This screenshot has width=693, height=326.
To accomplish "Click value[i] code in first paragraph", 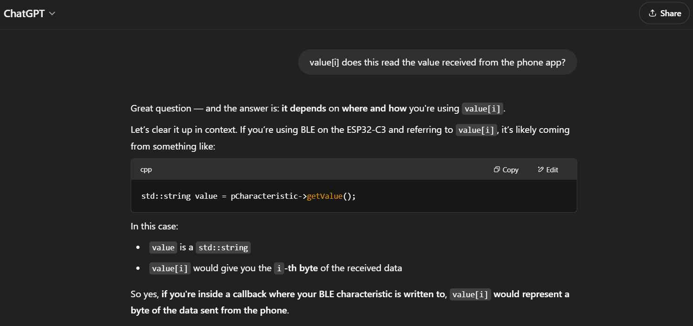I will pyautogui.click(x=483, y=109).
